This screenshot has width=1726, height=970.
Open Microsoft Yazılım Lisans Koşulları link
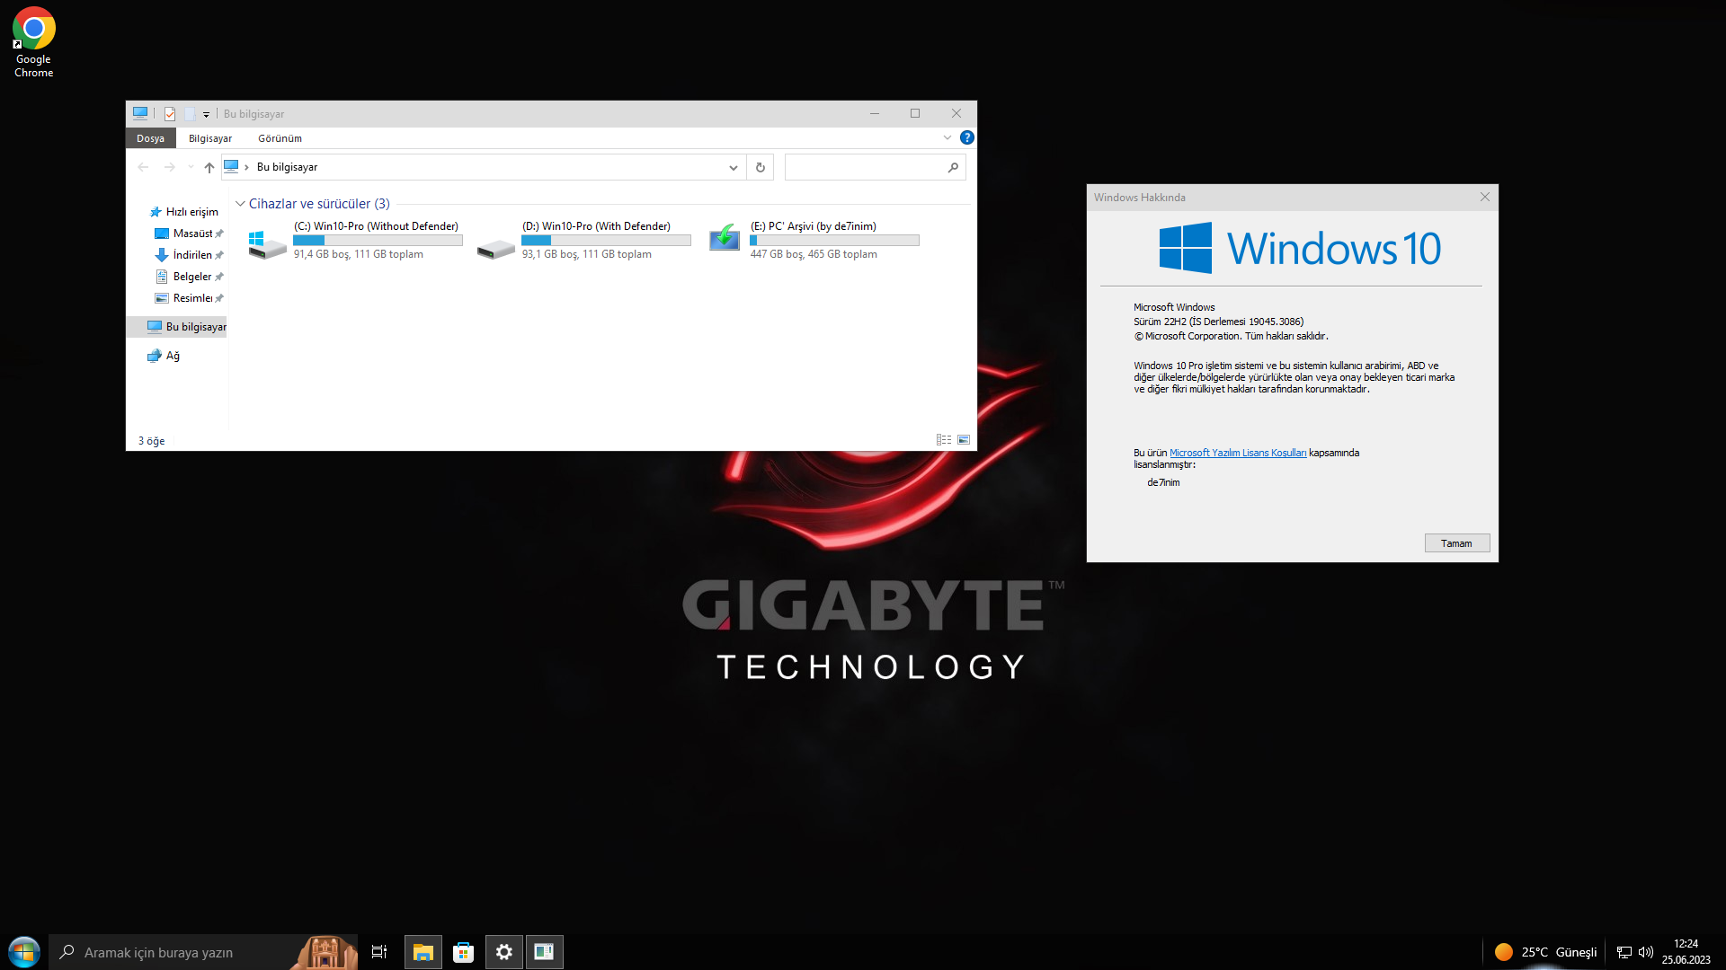pos(1238,453)
